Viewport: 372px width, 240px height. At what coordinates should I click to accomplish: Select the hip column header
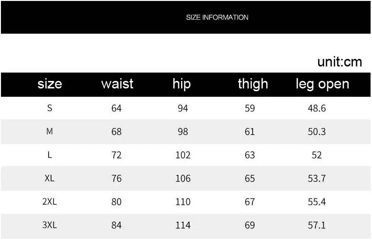pos(182,84)
